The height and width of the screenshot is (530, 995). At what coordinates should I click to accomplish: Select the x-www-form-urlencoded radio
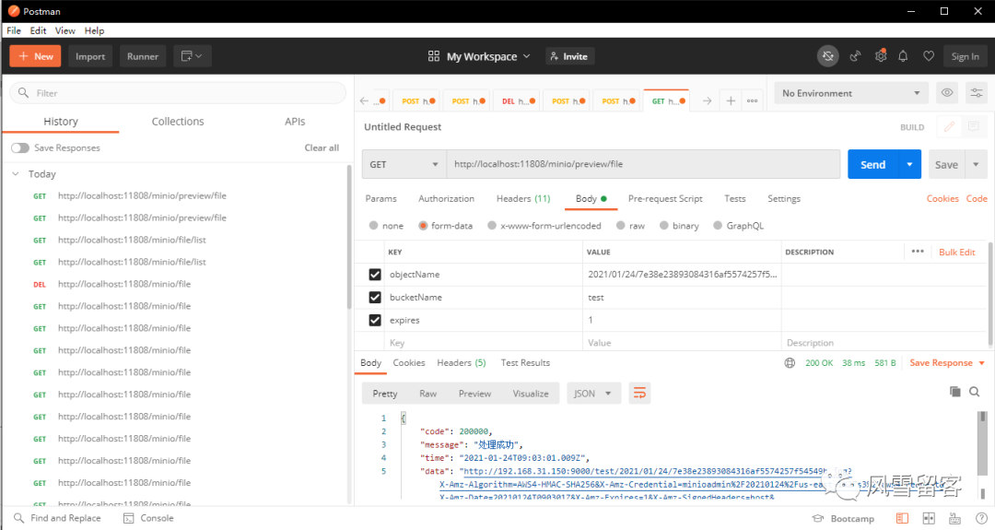coord(492,225)
